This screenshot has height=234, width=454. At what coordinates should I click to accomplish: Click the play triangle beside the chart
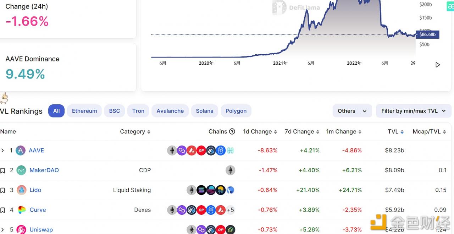(437, 65)
